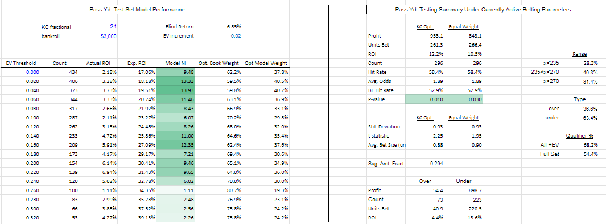Select the EV Threshold 0.000 cell
606x224 pixels.
[20, 72]
